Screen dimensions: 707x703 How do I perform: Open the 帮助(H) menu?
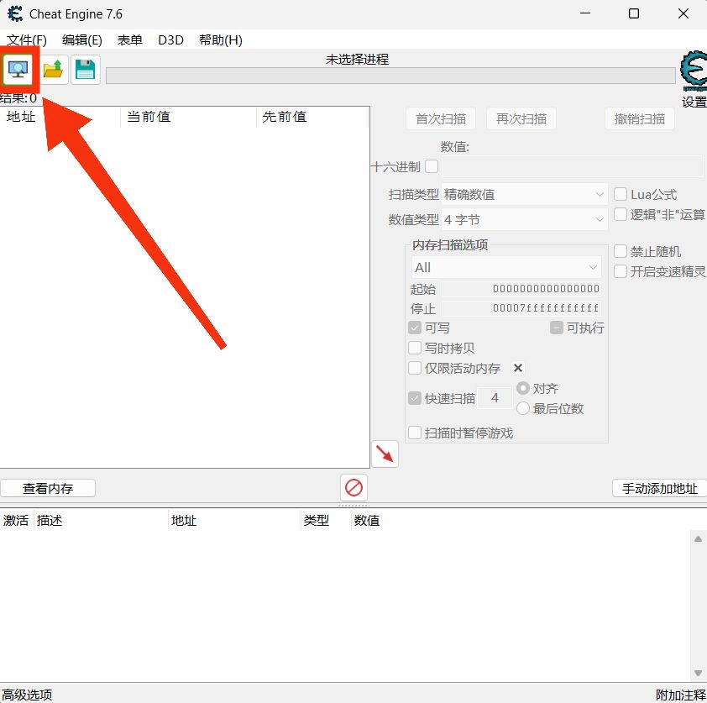[221, 40]
